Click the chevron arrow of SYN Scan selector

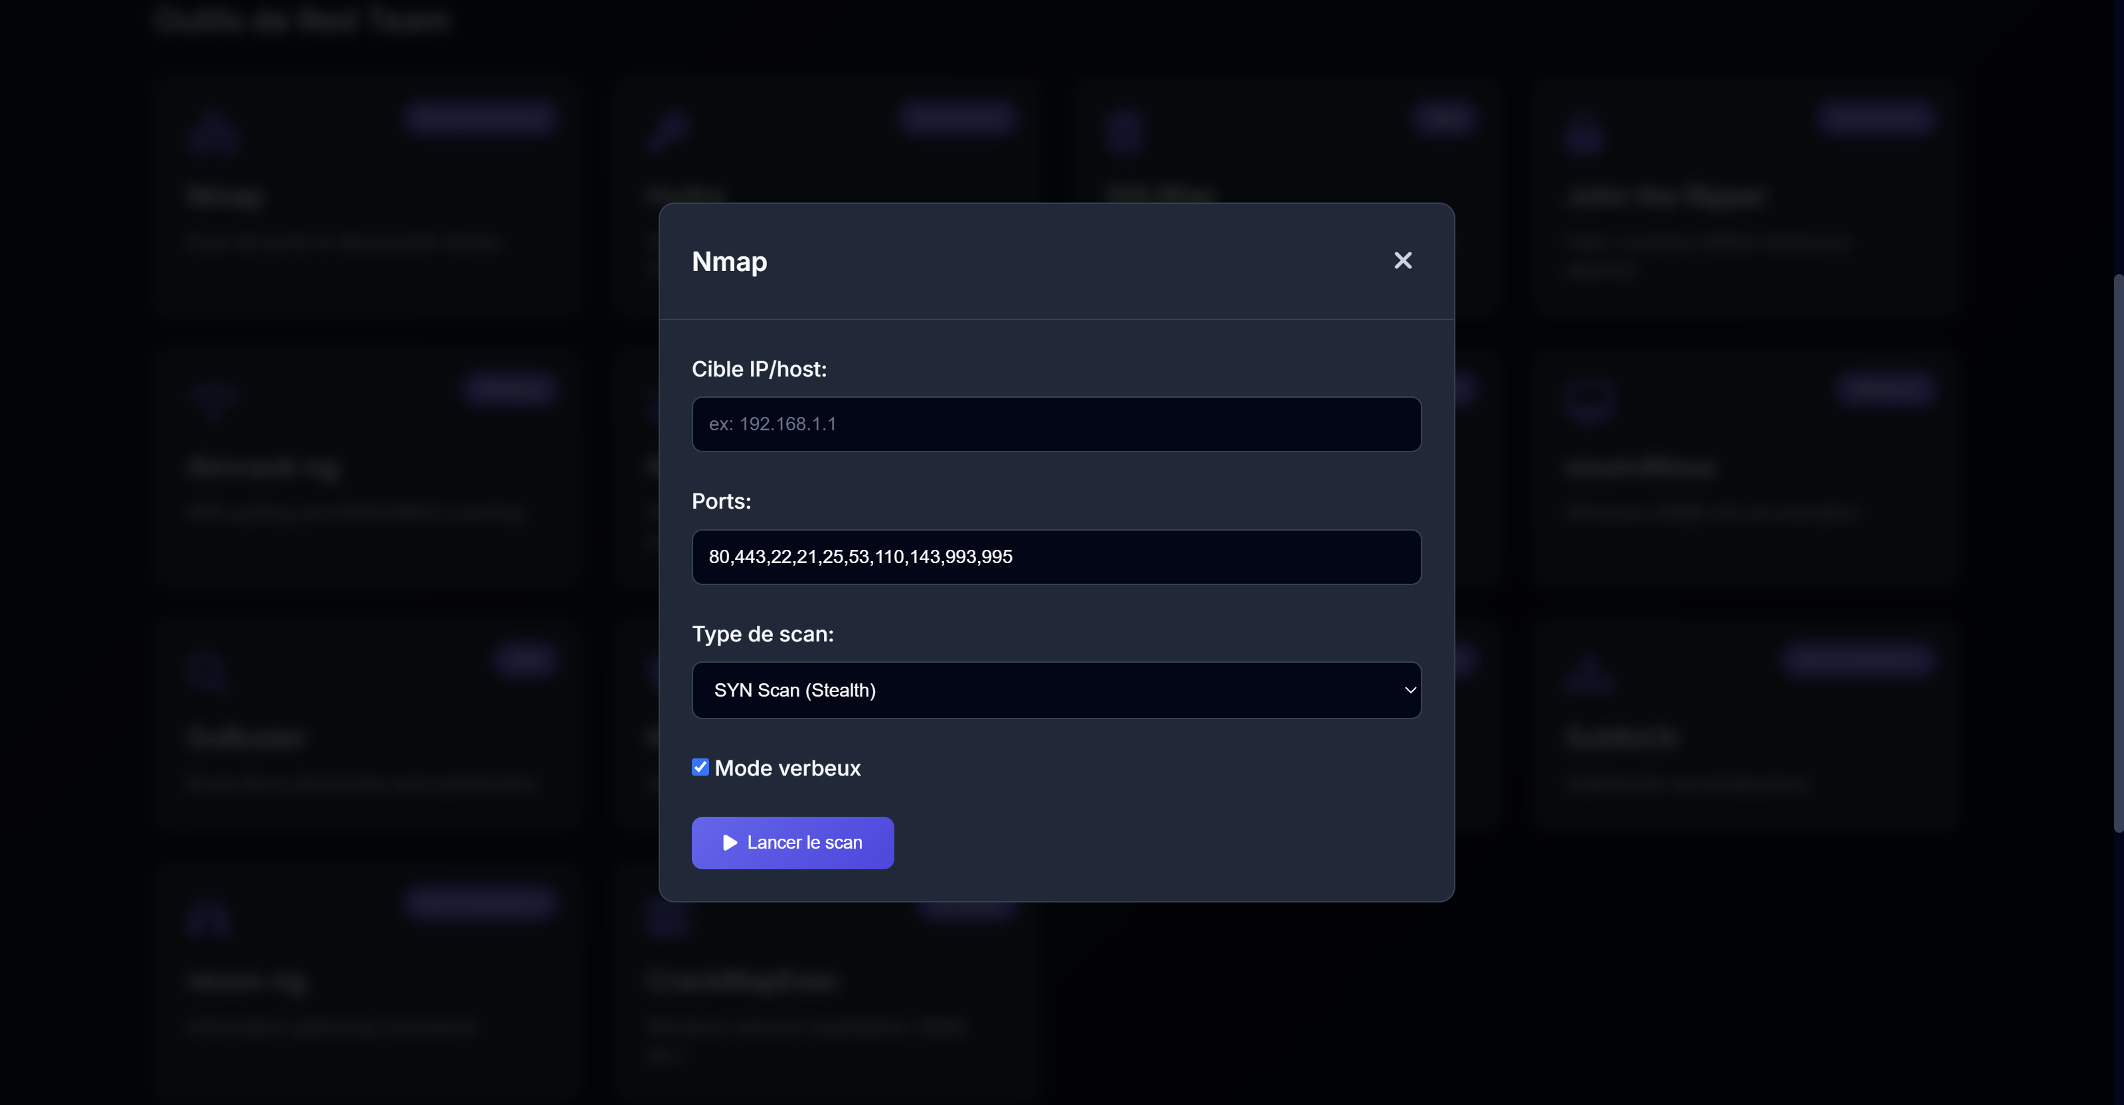1410,690
